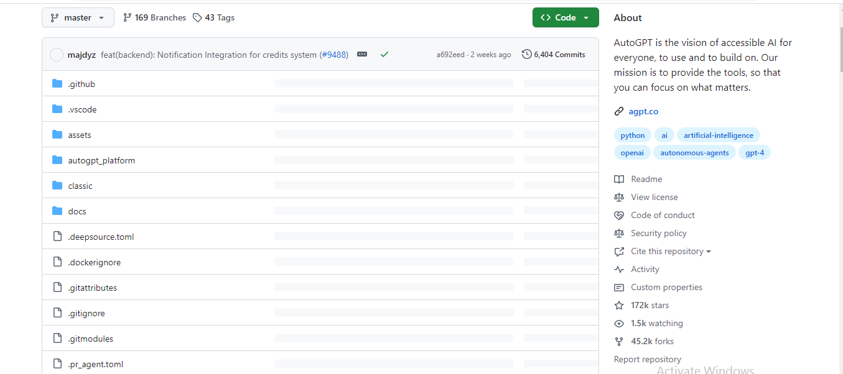Open the Code of conduct link
The height and width of the screenshot is (374, 843).
tap(663, 215)
